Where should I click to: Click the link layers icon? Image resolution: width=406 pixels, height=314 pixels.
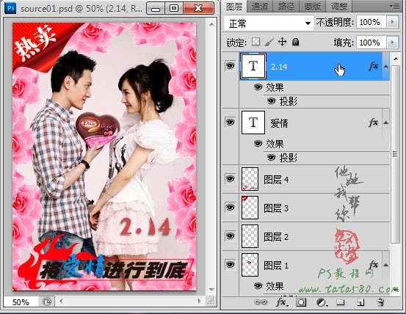point(261,302)
